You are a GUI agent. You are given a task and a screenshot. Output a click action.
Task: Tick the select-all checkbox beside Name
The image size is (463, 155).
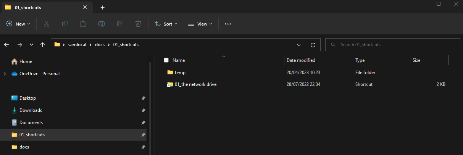point(166,60)
